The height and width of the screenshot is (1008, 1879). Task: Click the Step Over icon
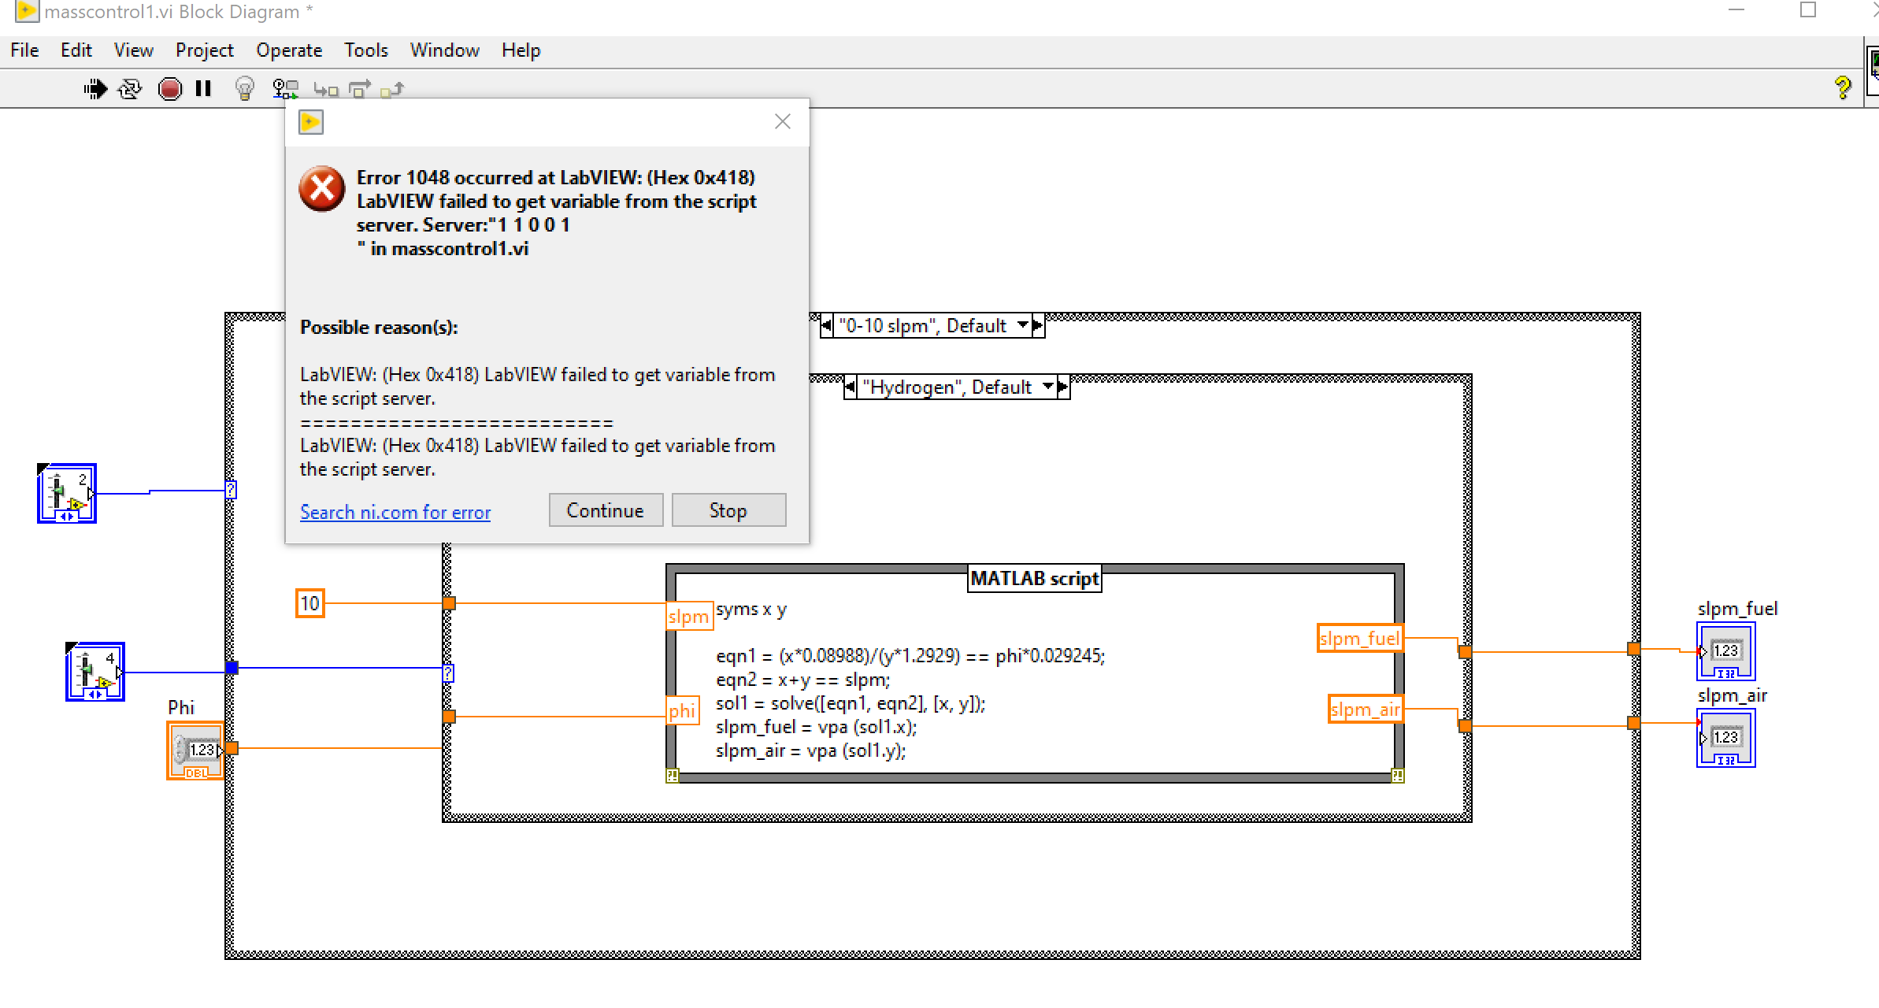(x=360, y=89)
